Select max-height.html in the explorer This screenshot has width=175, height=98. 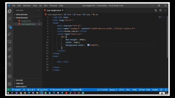28,24
